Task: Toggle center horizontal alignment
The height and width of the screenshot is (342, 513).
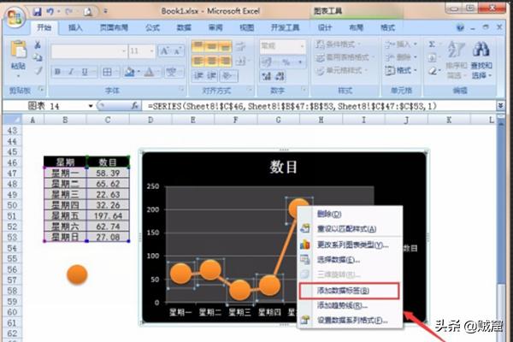Action: point(212,61)
